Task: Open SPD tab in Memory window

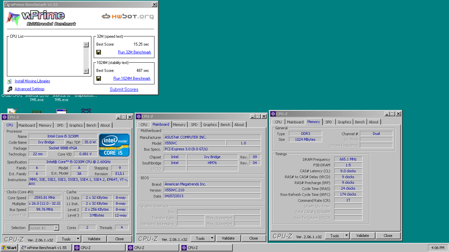Action: point(329,122)
